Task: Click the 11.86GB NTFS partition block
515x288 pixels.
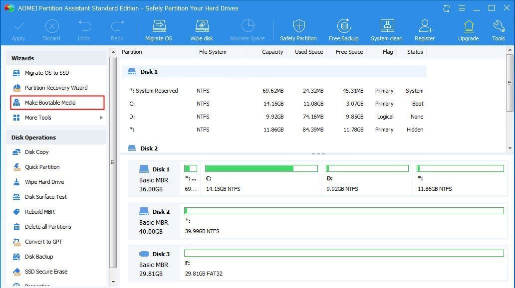Action: (460, 179)
